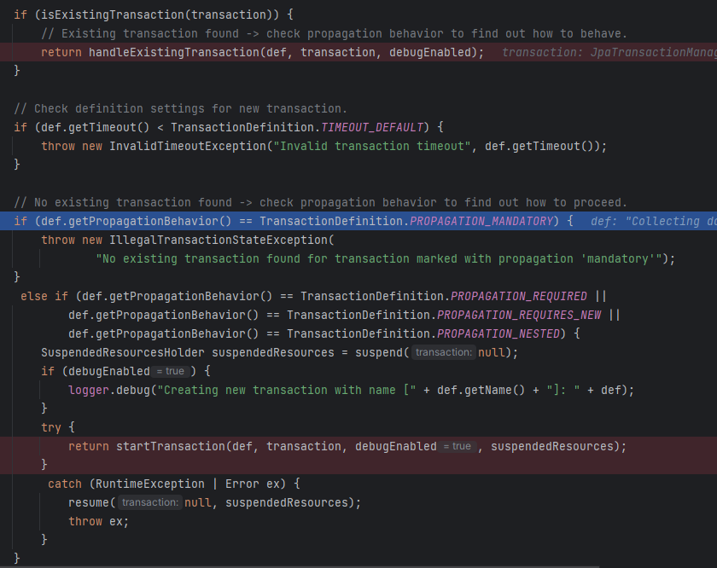Screen dimensions: 717x568
Task: Click the InvalidTimeoutException class name
Action: tap(188, 146)
